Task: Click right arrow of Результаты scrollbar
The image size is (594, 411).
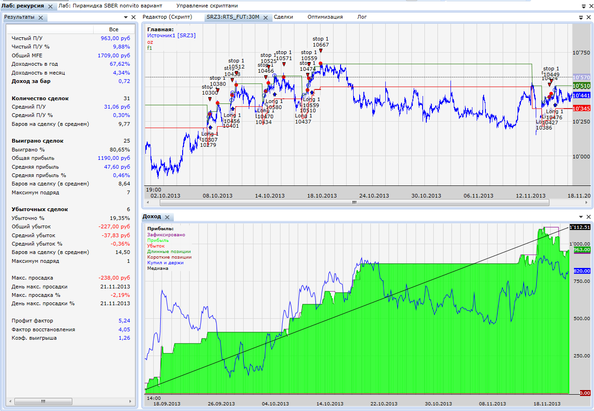Action: [x=131, y=401]
